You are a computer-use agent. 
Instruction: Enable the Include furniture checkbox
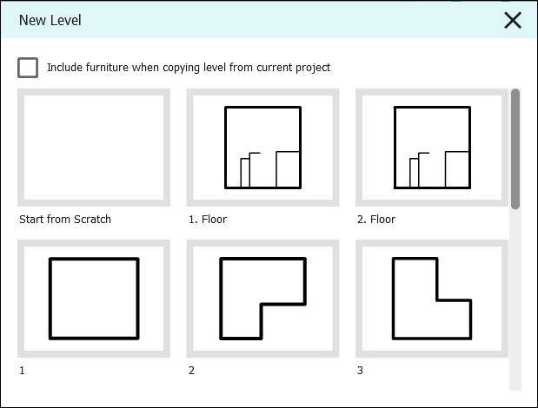(x=28, y=68)
